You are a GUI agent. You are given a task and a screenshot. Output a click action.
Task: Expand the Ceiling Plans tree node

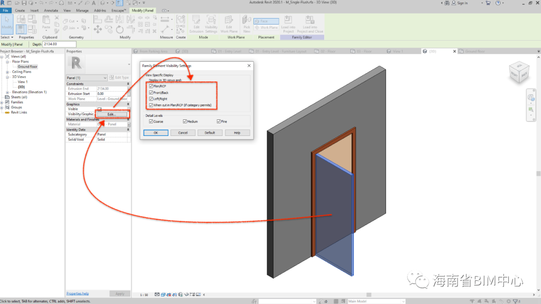[8, 72]
